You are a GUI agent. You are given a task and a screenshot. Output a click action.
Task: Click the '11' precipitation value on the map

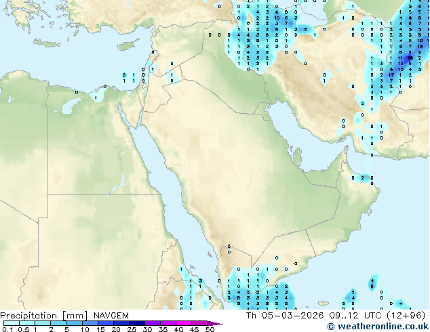pos(400,58)
